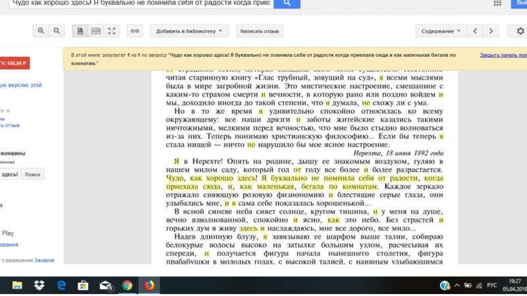
Task: Click the link icon to share book
Action: [x=134, y=31]
